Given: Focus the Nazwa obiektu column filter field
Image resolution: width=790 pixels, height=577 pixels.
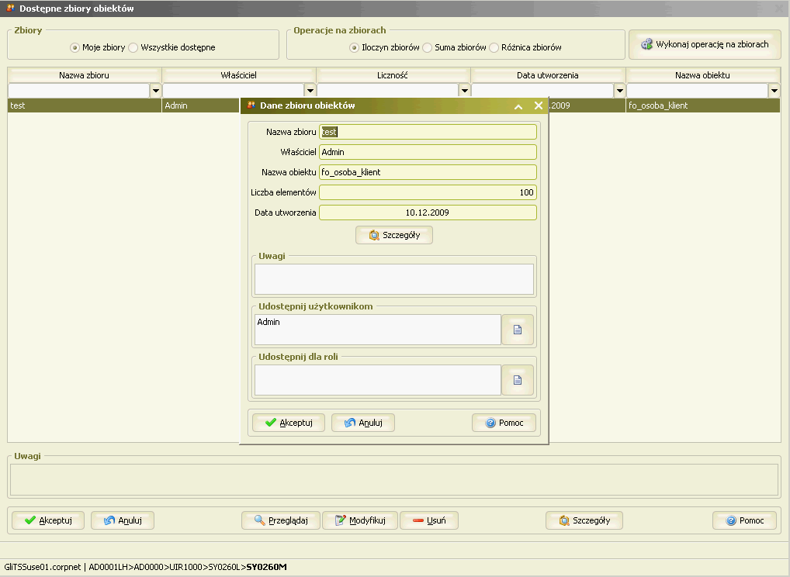Looking at the screenshot, I should point(698,91).
